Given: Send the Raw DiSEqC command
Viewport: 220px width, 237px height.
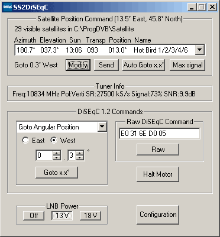Looking at the screenshot, I should tap(158, 149).
